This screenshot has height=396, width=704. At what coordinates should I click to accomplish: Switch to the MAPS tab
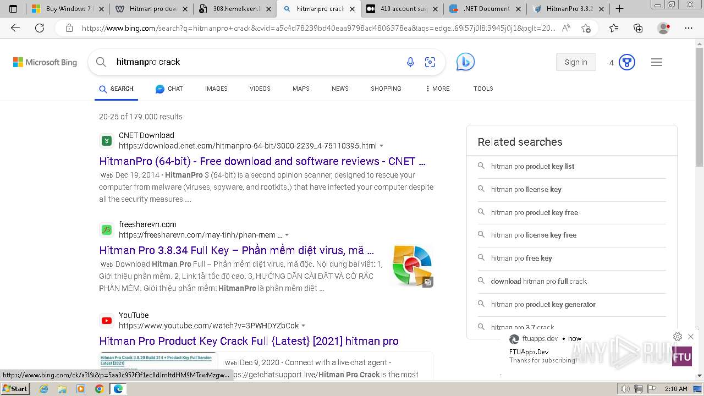click(301, 89)
